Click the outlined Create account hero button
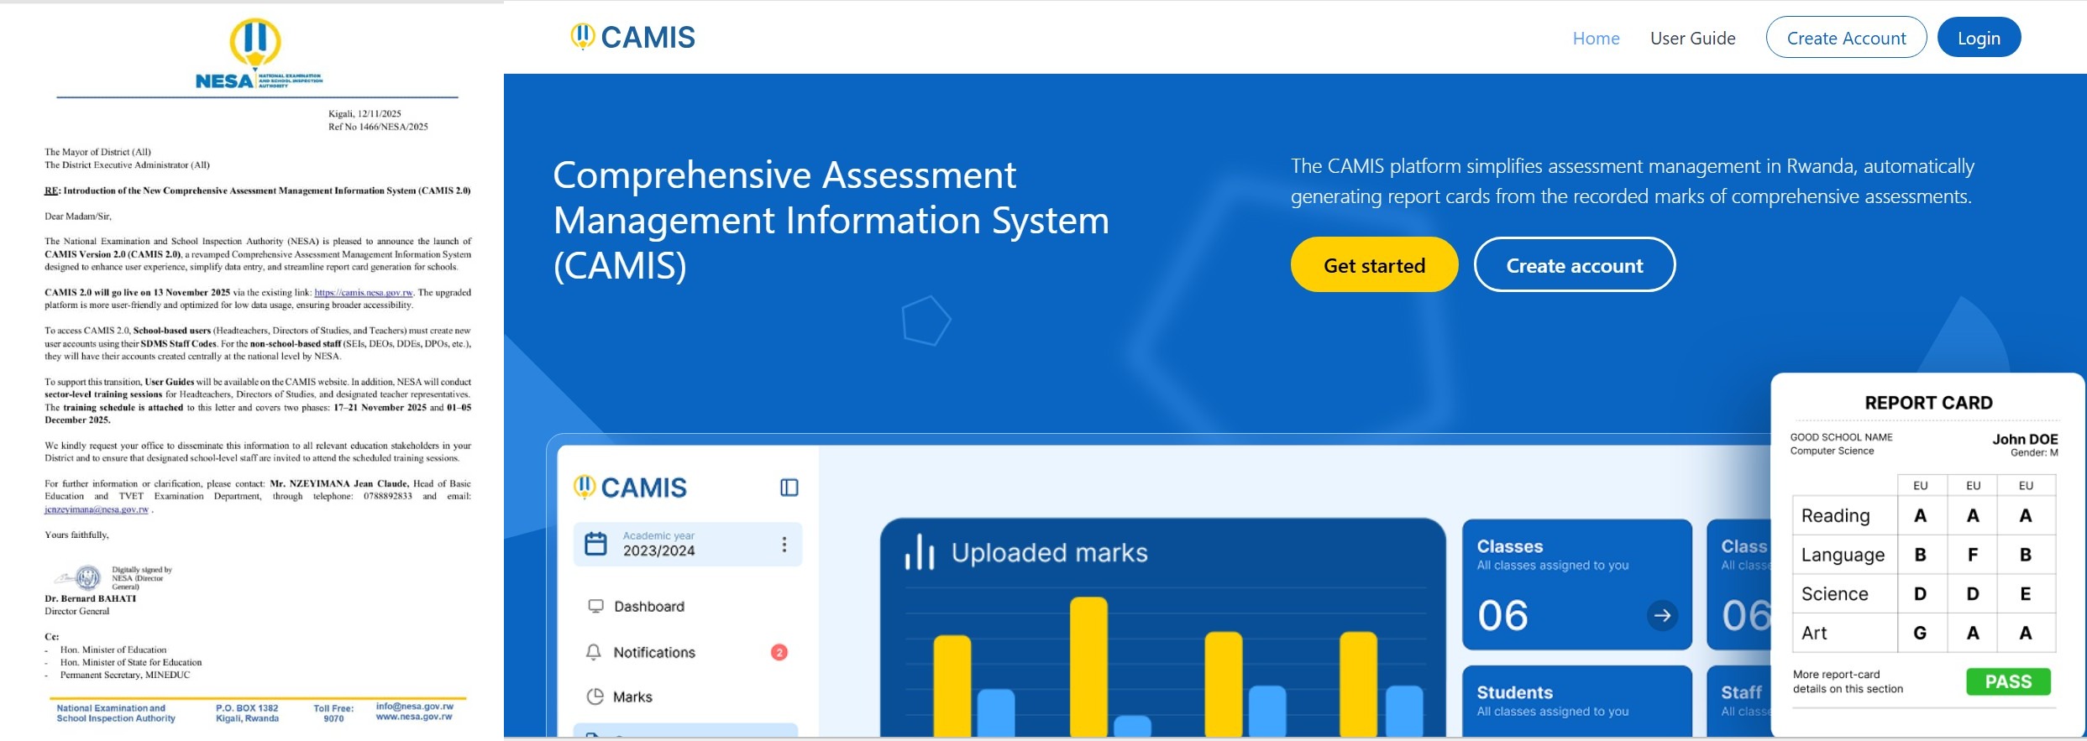Screen dimensions: 2087x741 click(x=1574, y=265)
